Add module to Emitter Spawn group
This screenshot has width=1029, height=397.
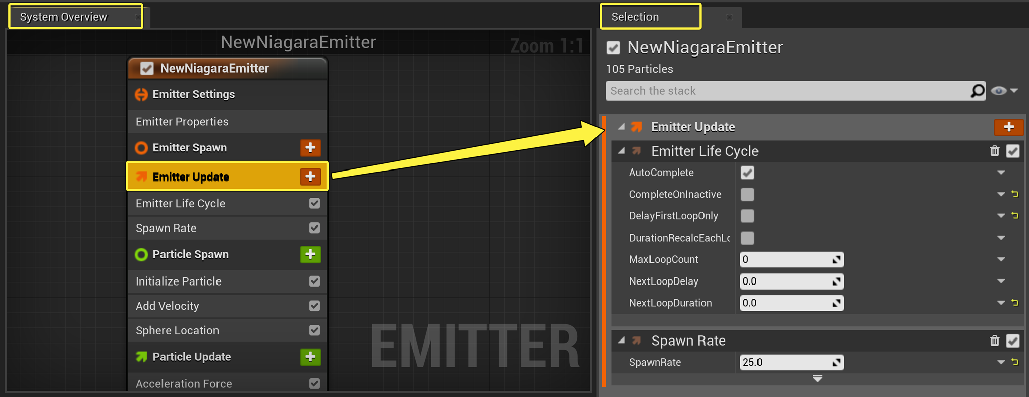click(x=310, y=148)
